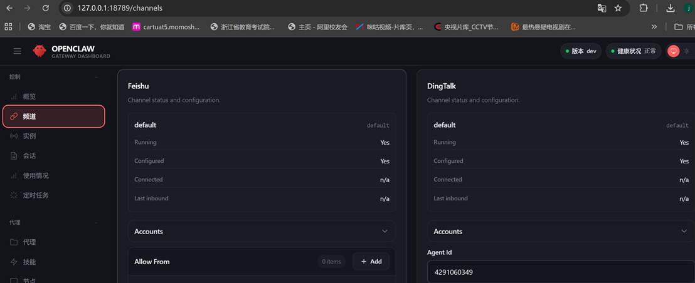The height and width of the screenshot is (283, 695).
Task: Click the 健康状况 正常 status pill
Action: [x=634, y=51]
